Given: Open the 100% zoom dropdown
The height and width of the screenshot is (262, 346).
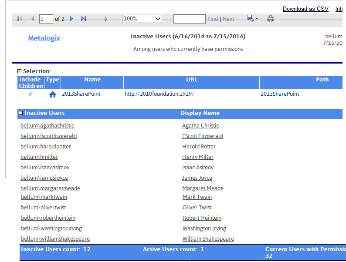Looking at the screenshot, I should [x=142, y=19].
